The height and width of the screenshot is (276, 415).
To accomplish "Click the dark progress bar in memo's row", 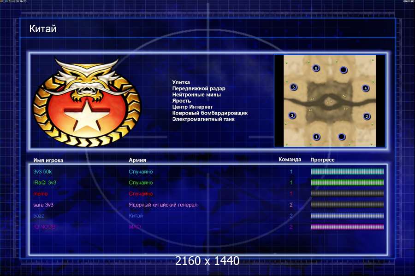I will 347,194.
